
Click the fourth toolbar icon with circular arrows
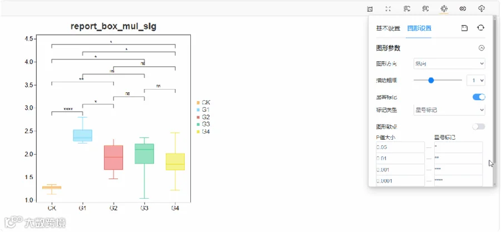click(425, 9)
